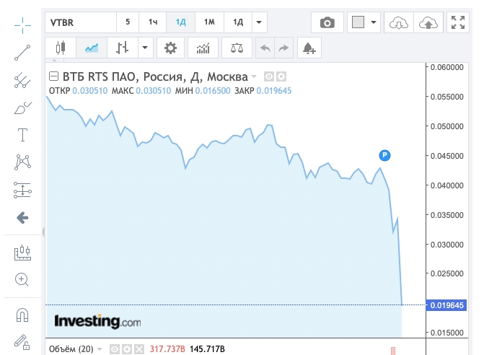Pick the brush drawing tool
This screenshot has height=355, width=484.
click(x=22, y=108)
